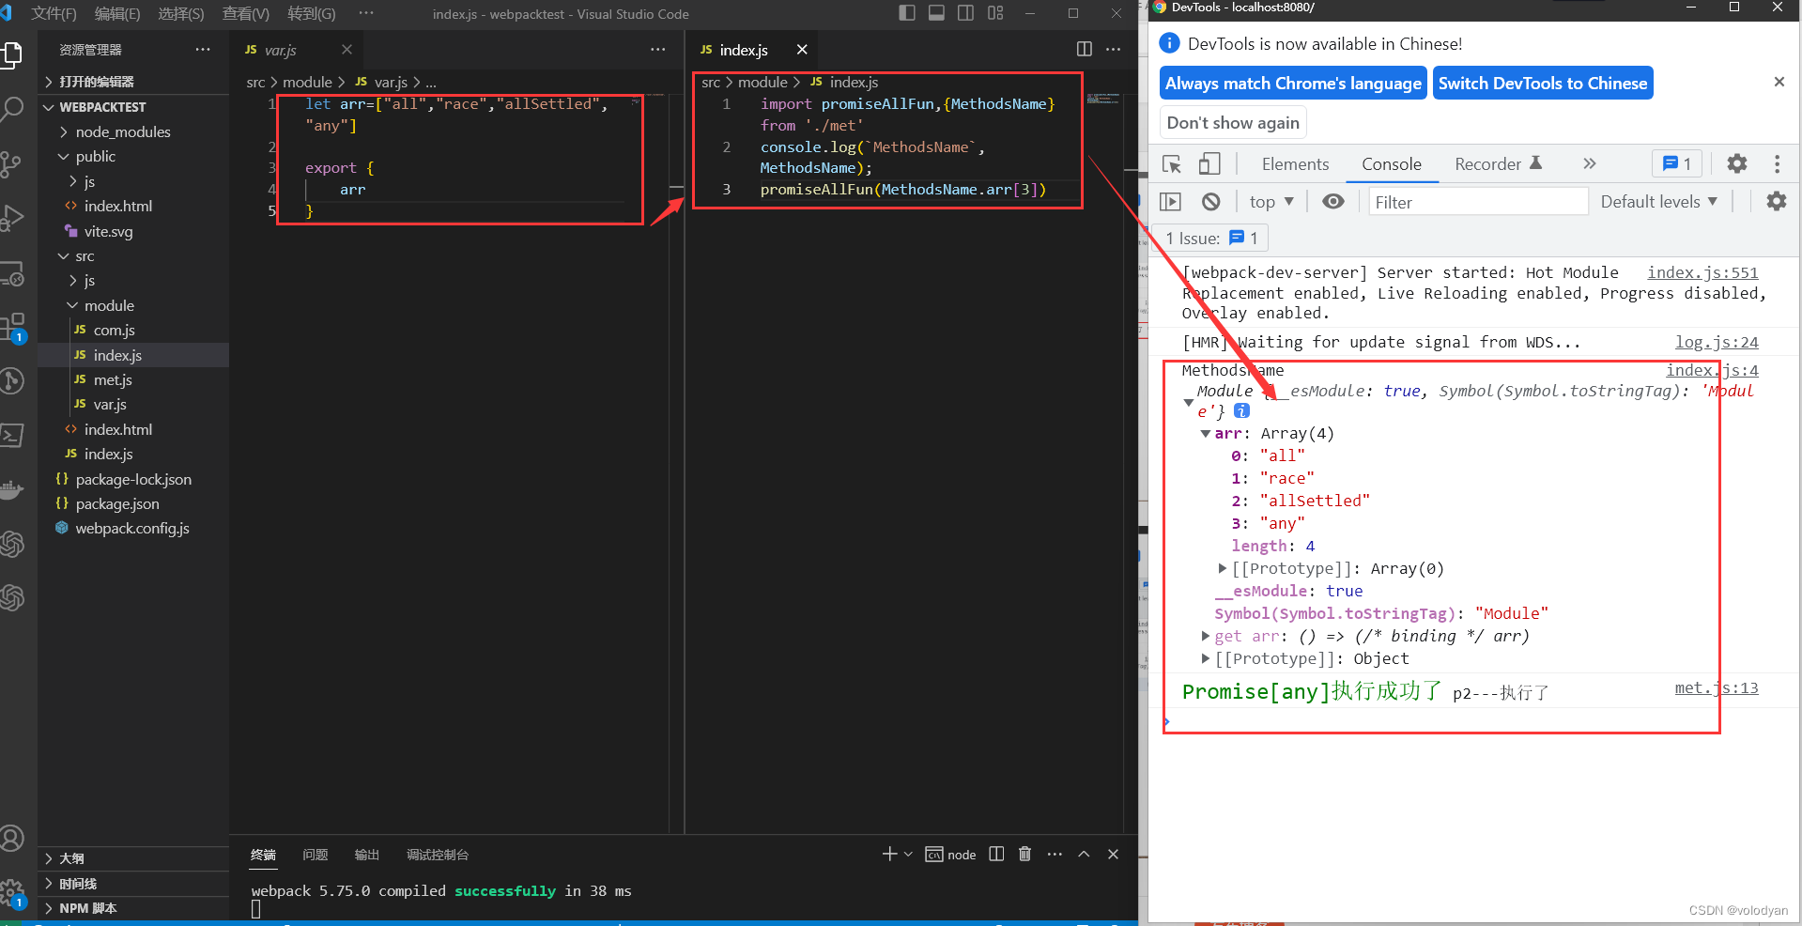This screenshot has height=926, width=1802.
Task: Expand [[Prototype]]: Array(0) entry
Action: 1222,568
